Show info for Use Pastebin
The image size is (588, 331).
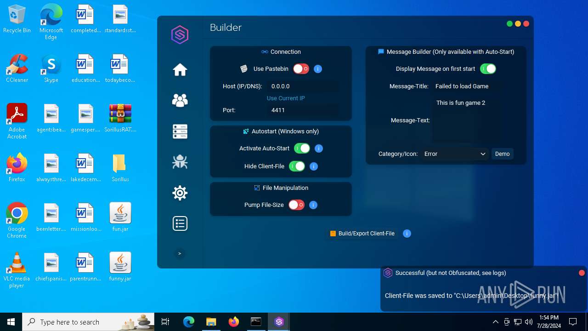pos(317,69)
